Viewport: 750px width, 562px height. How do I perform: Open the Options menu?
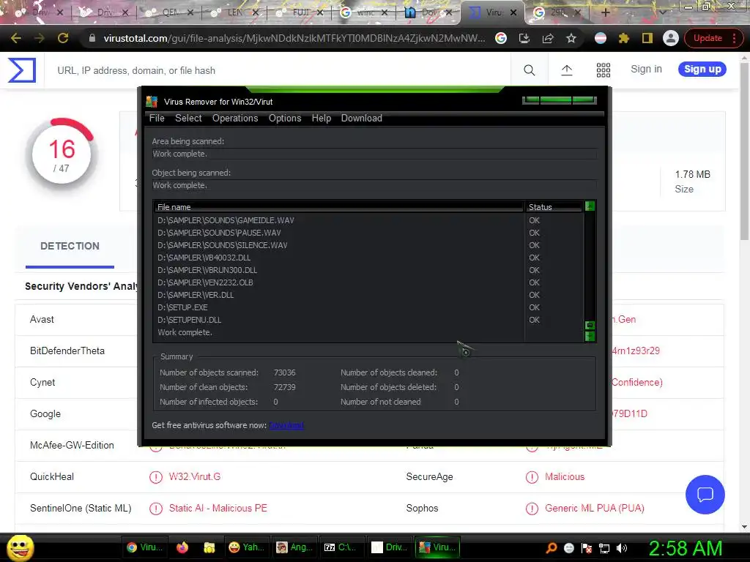[x=285, y=118]
